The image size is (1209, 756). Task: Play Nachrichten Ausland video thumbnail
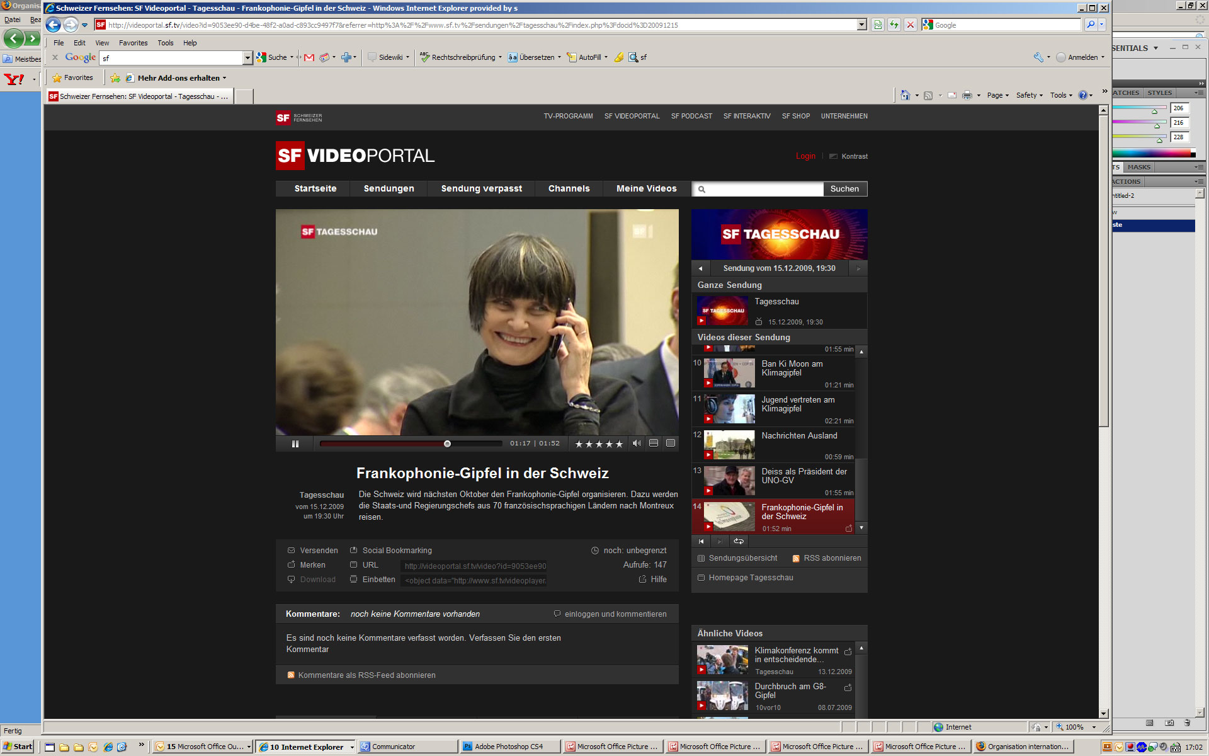(729, 445)
